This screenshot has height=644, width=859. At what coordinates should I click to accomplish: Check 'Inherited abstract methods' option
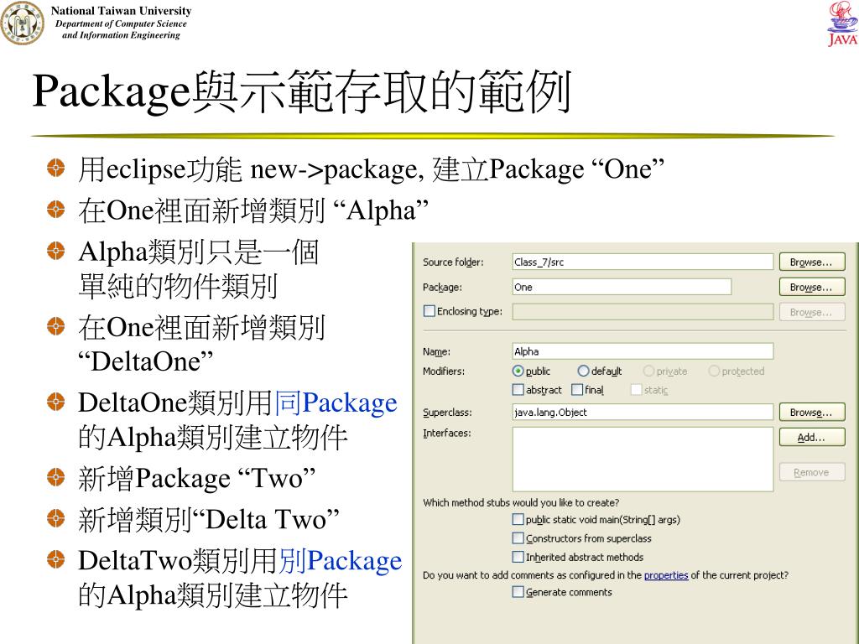pyautogui.click(x=518, y=557)
